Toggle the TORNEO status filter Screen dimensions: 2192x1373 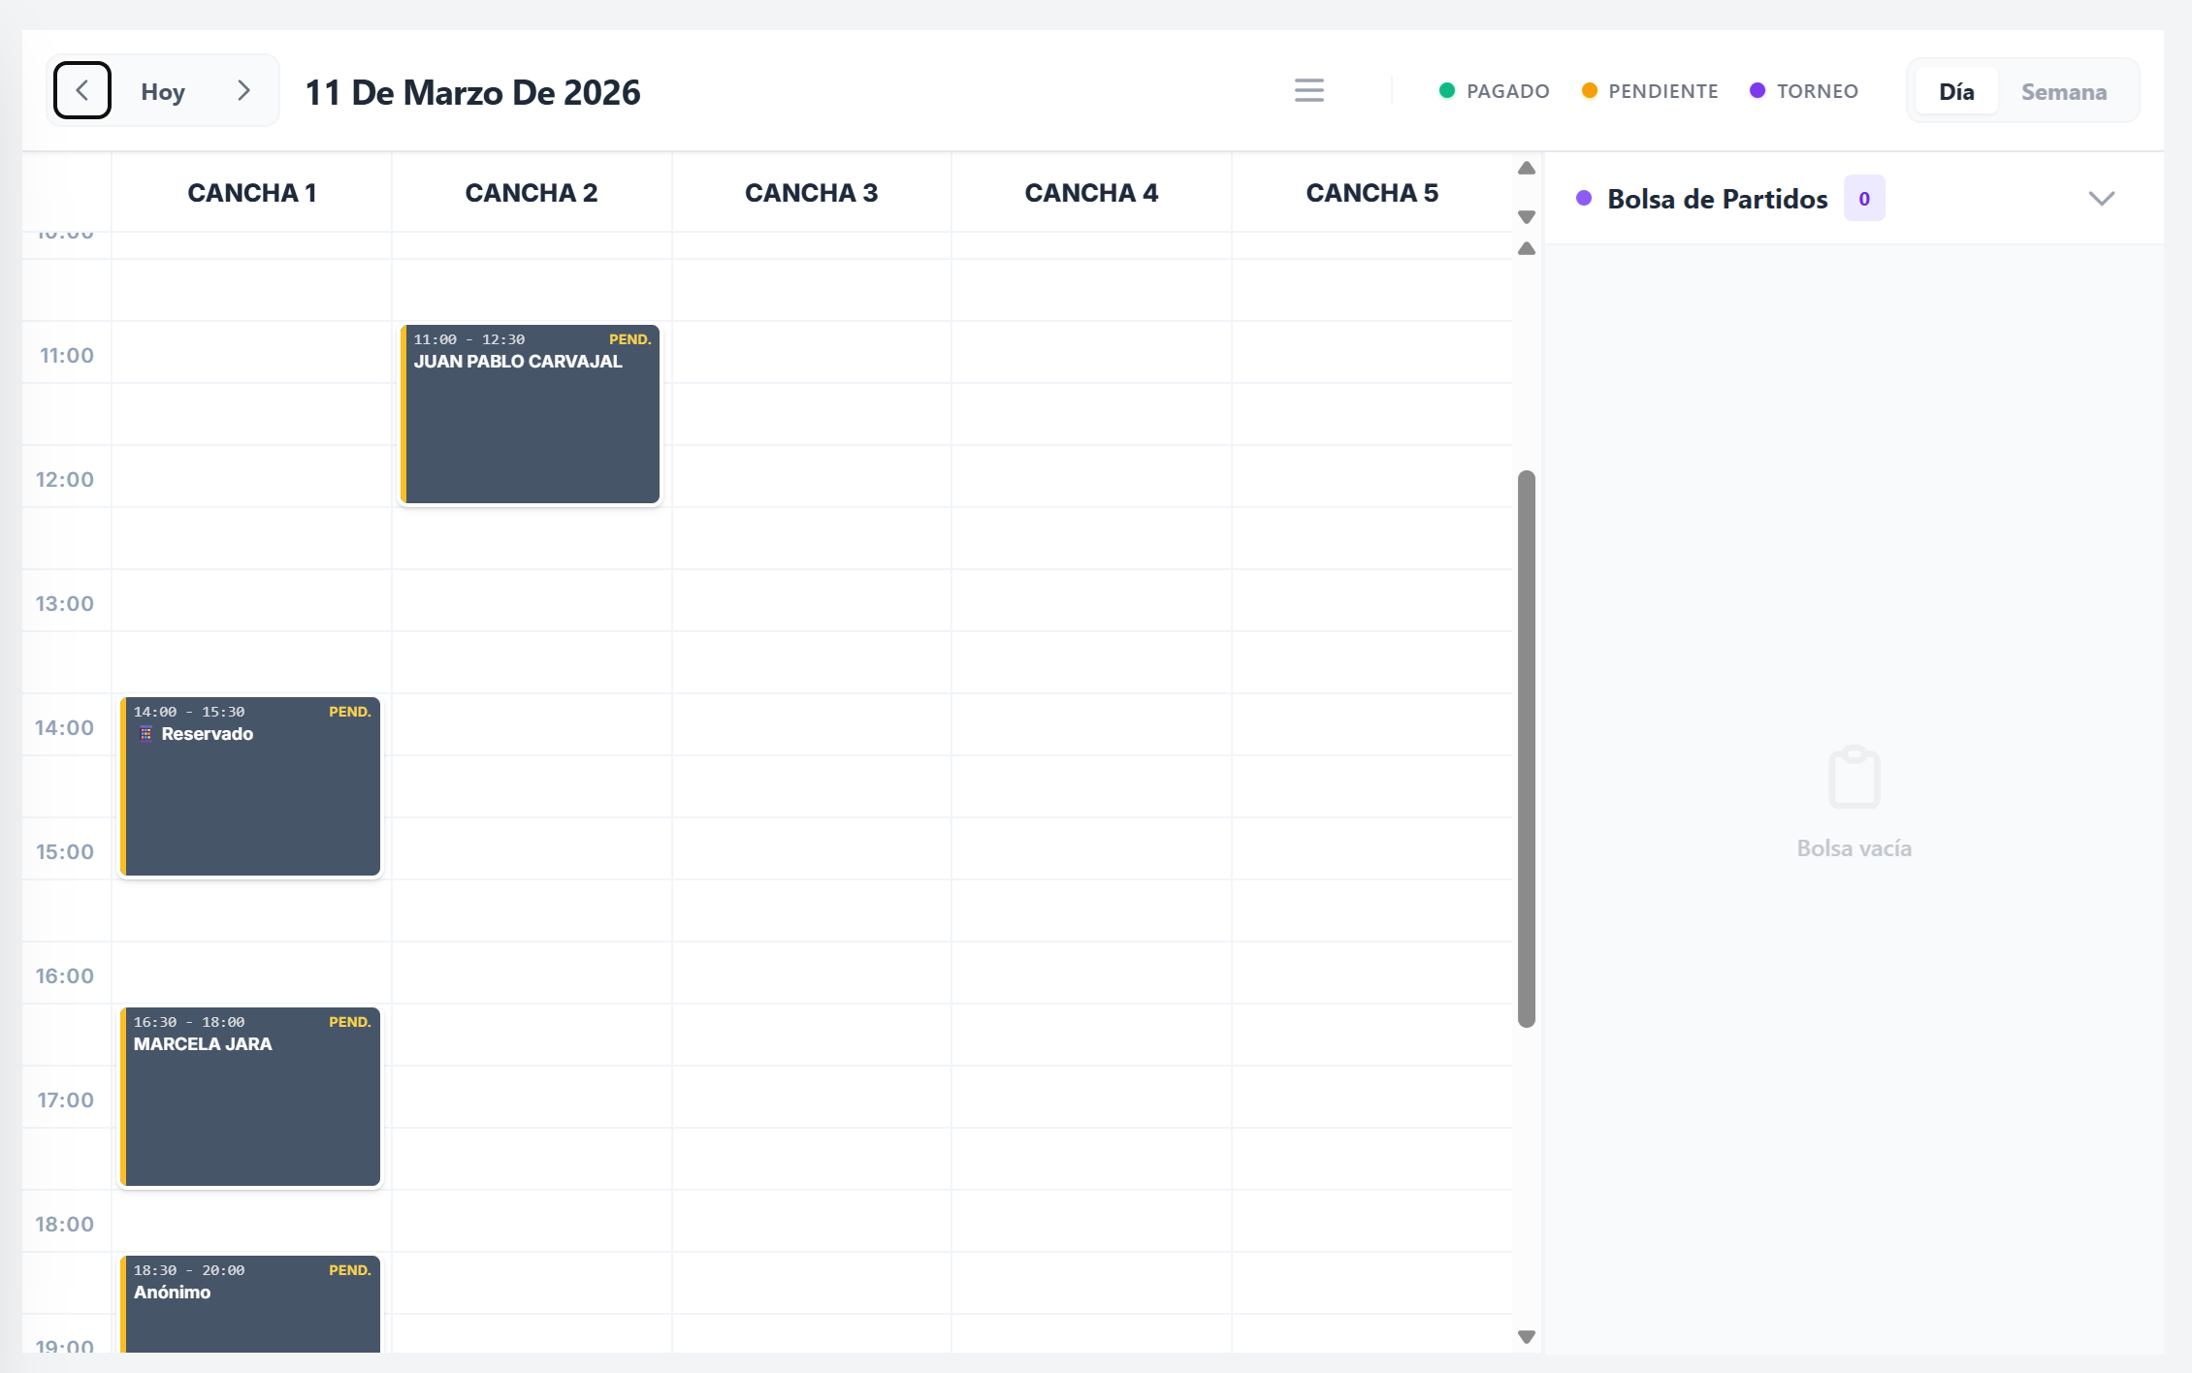[x=1804, y=90]
